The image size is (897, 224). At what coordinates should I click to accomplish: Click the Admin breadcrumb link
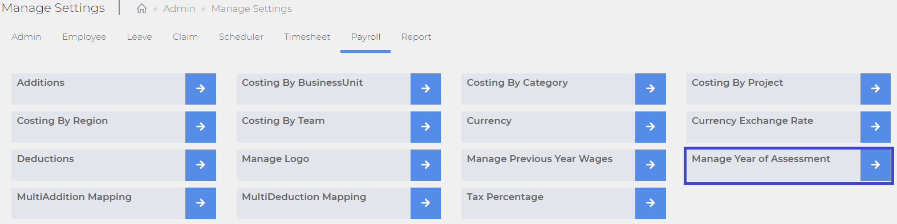tap(179, 9)
